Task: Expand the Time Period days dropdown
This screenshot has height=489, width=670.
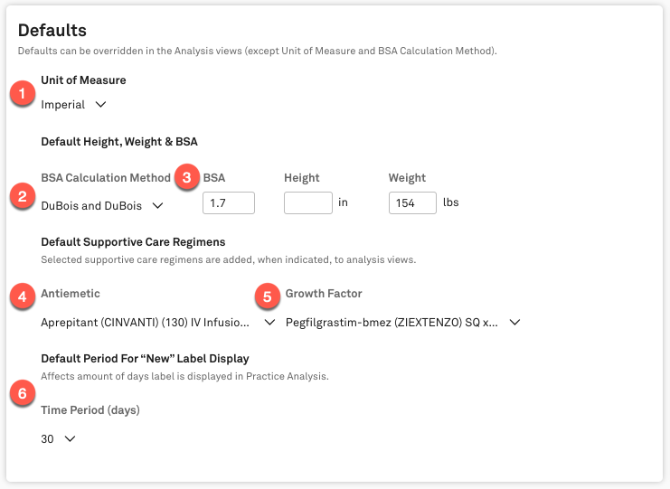Action: point(57,439)
